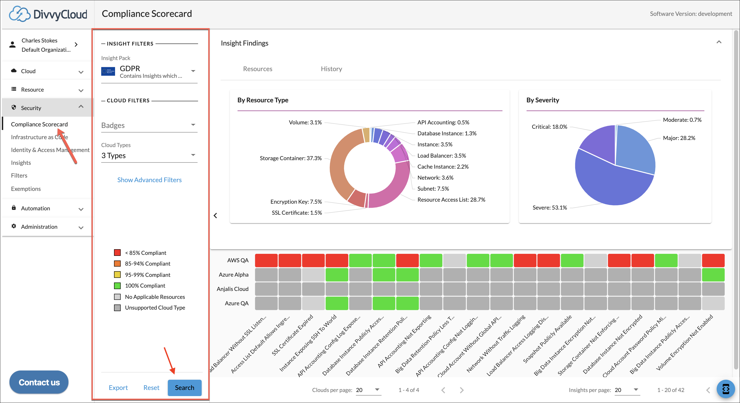The height and width of the screenshot is (403, 740).
Task: Click the Security shield icon in the sidebar
Action: 14,107
